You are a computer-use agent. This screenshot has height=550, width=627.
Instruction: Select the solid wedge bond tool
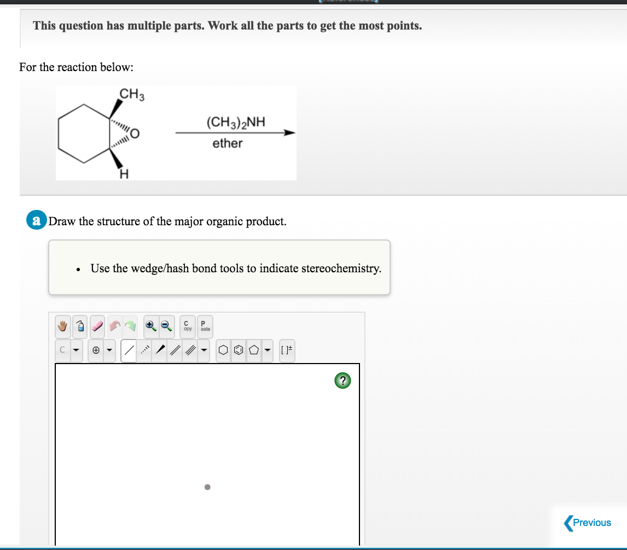click(160, 350)
